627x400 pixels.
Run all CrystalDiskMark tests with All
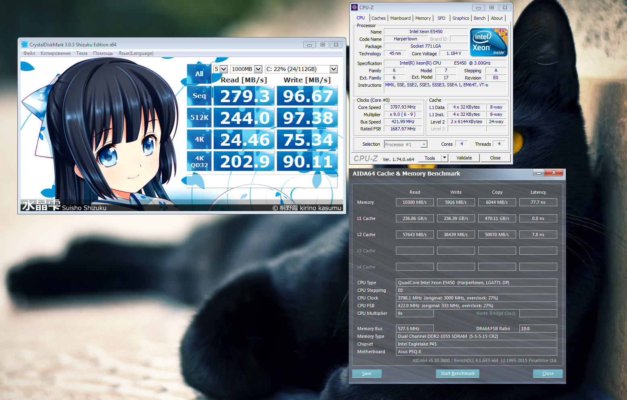(x=199, y=74)
